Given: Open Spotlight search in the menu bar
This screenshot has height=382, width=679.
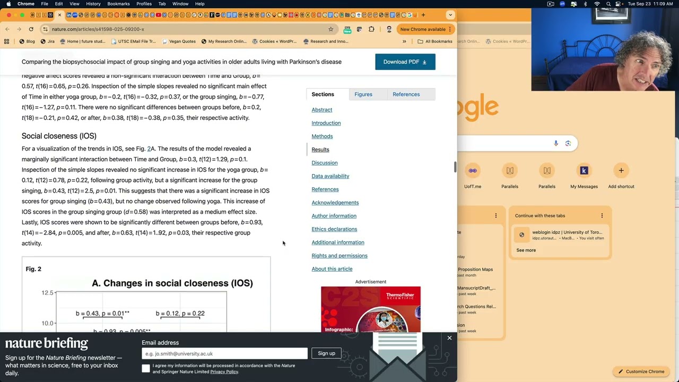Looking at the screenshot, I should [x=608, y=4].
